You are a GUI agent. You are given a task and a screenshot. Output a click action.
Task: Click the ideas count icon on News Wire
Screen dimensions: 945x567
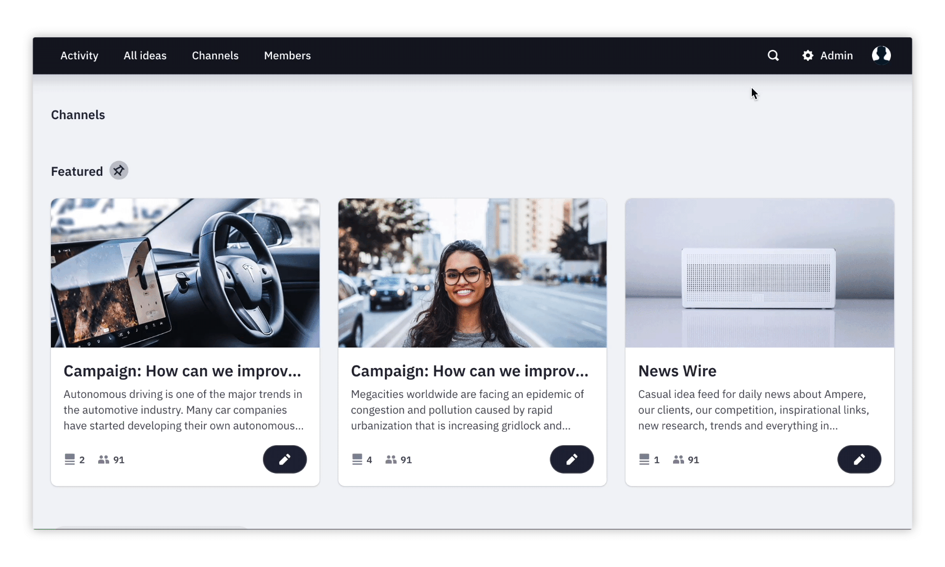pyautogui.click(x=644, y=459)
